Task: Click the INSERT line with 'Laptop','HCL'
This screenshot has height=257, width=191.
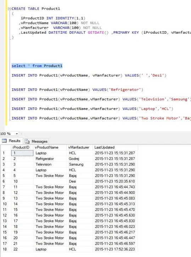Action: coord(92,109)
